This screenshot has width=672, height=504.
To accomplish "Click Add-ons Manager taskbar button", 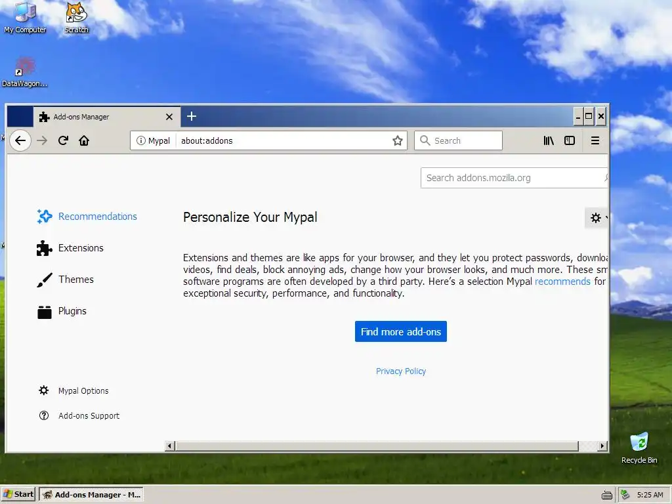I will coord(92,495).
